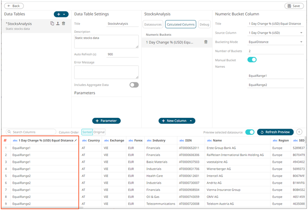Screen dimensions: 308x210
Task: Switch to the Datasources tab
Action: tap(153, 24)
